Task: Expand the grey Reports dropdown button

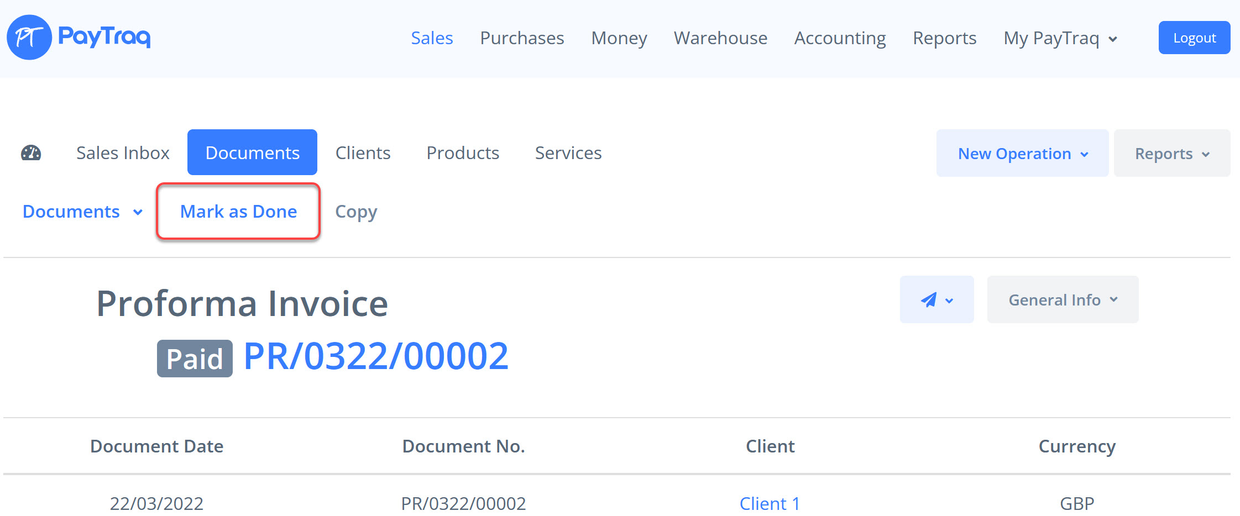Action: 1171,154
